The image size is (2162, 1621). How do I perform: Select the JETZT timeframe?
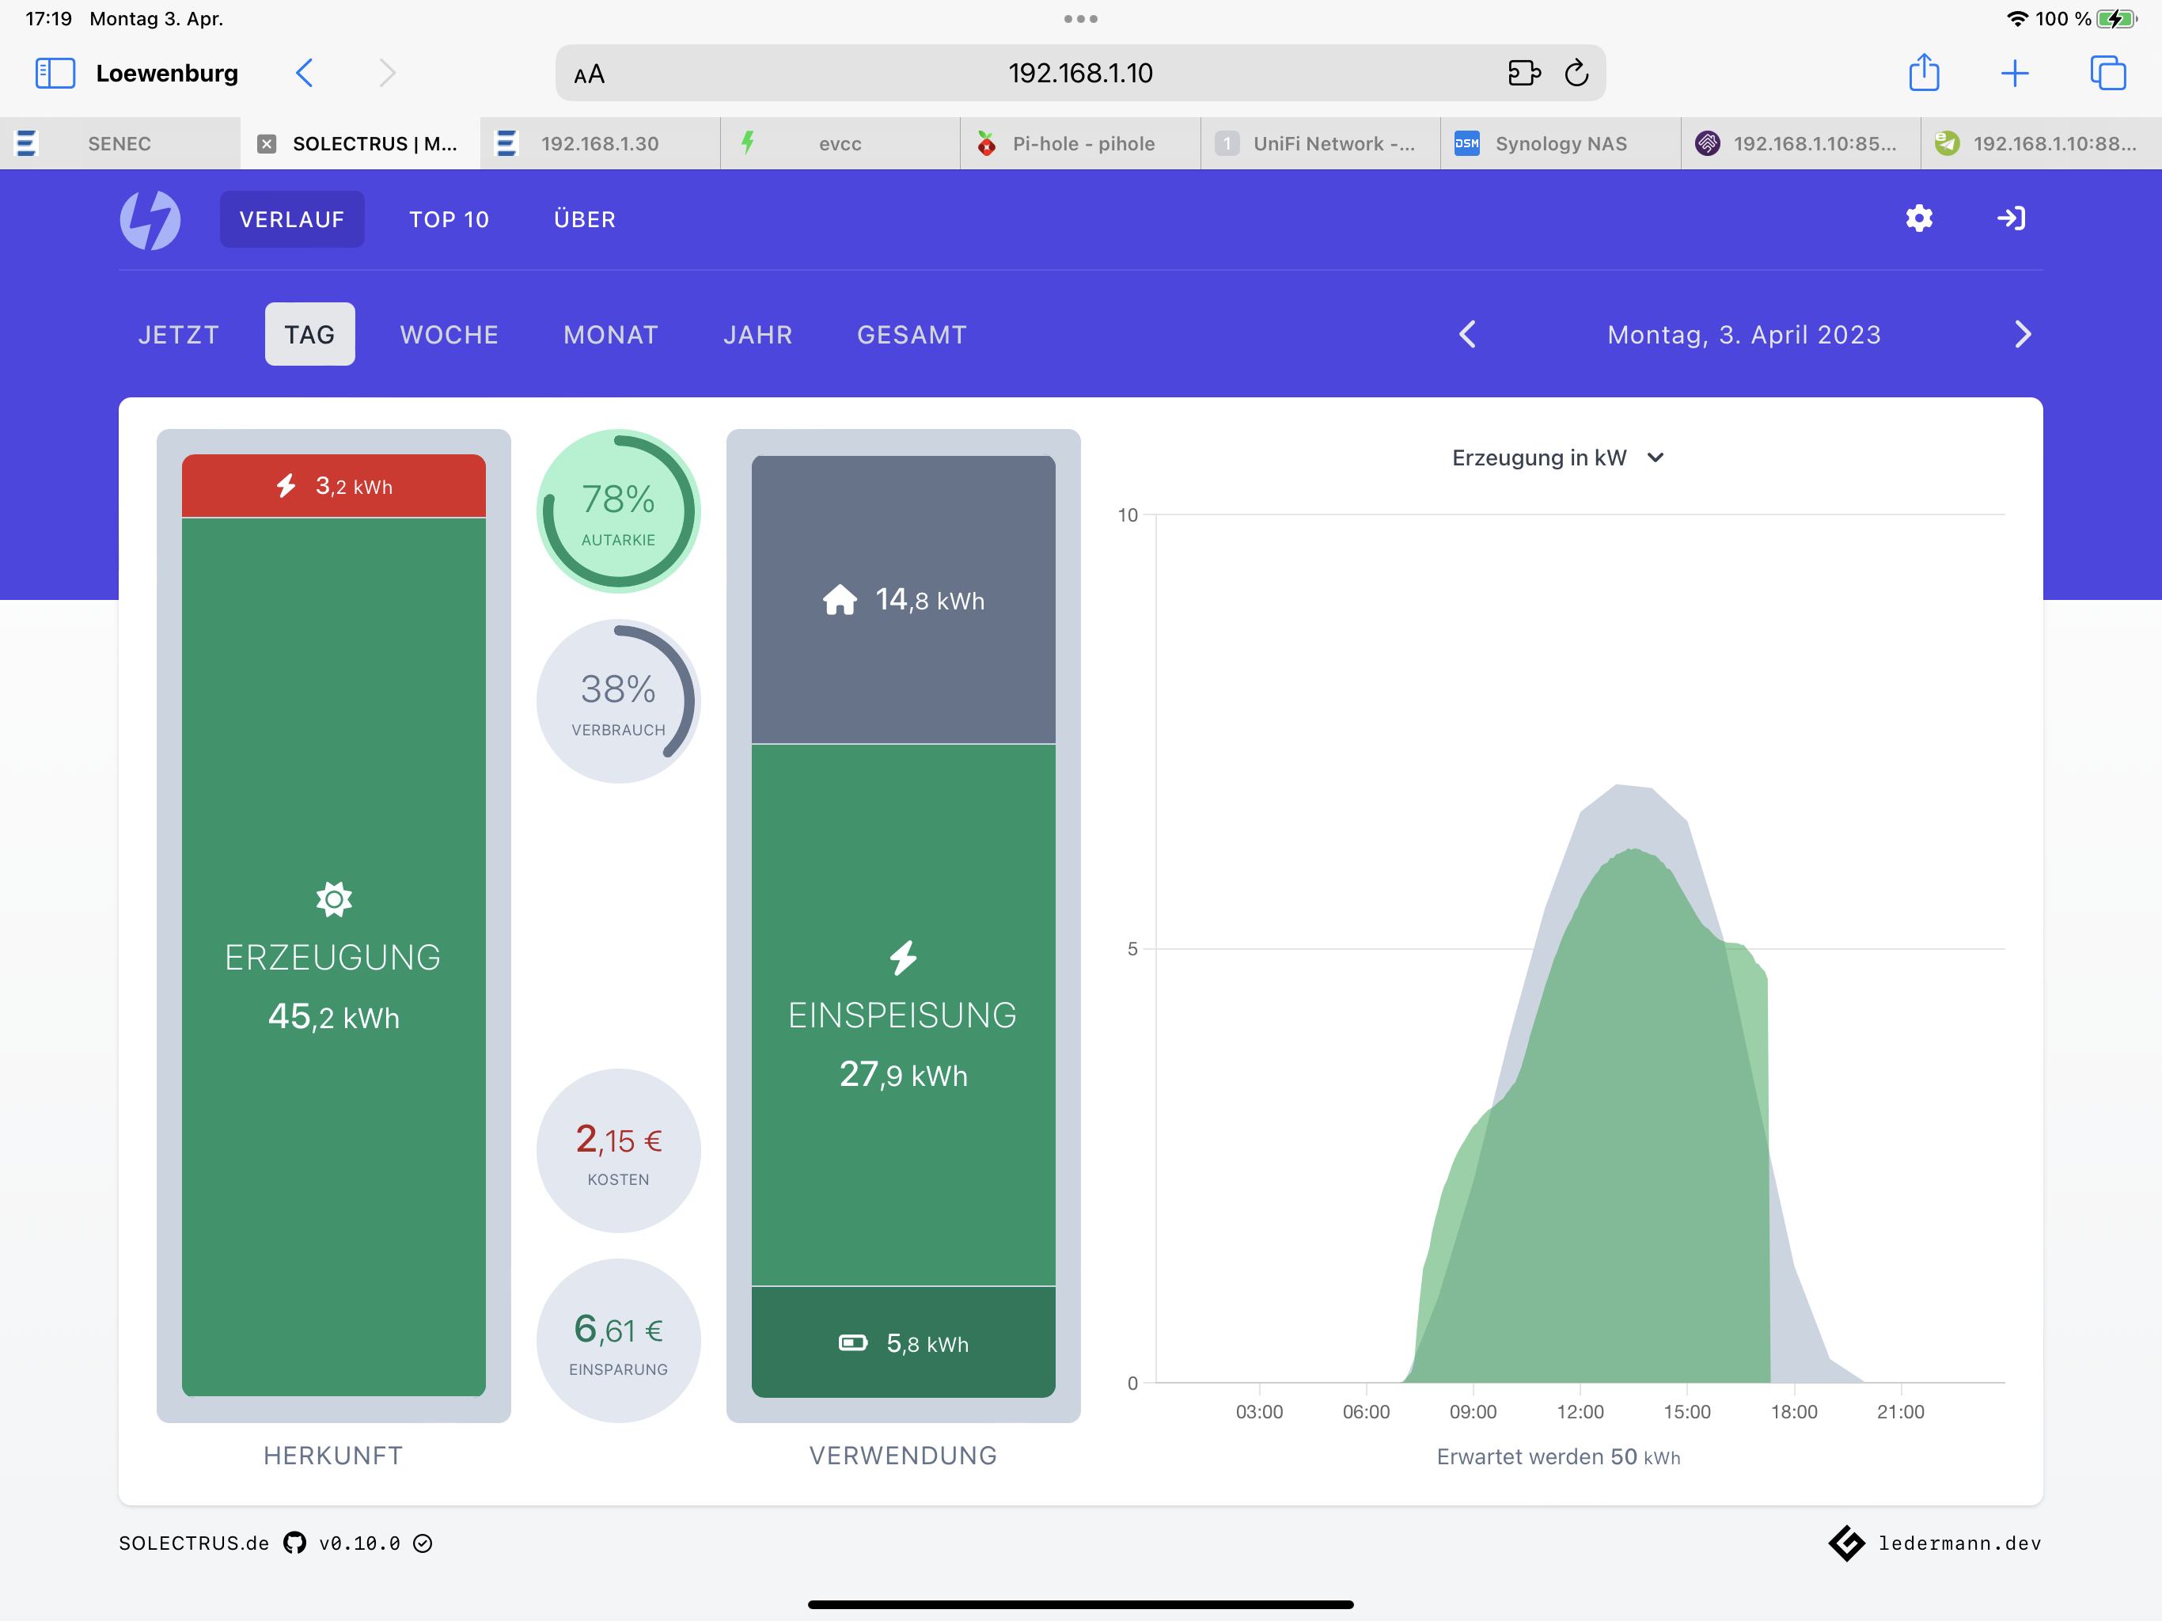pyautogui.click(x=178, y=334)
